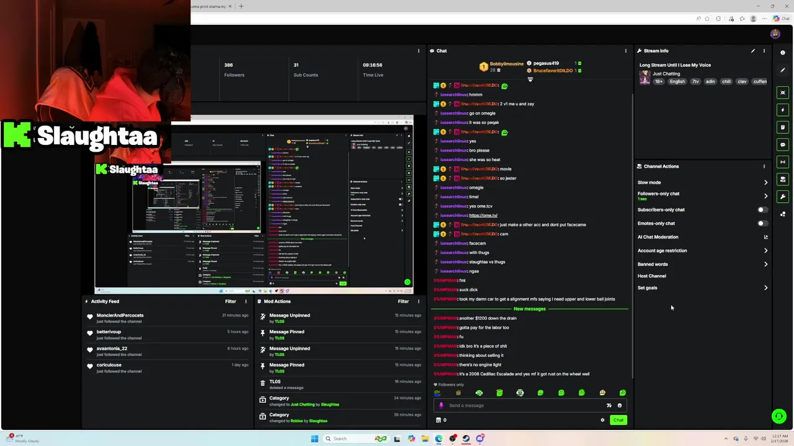
Task: Open Chat panel three-dot menu
Action: click(x=625, y=51)
